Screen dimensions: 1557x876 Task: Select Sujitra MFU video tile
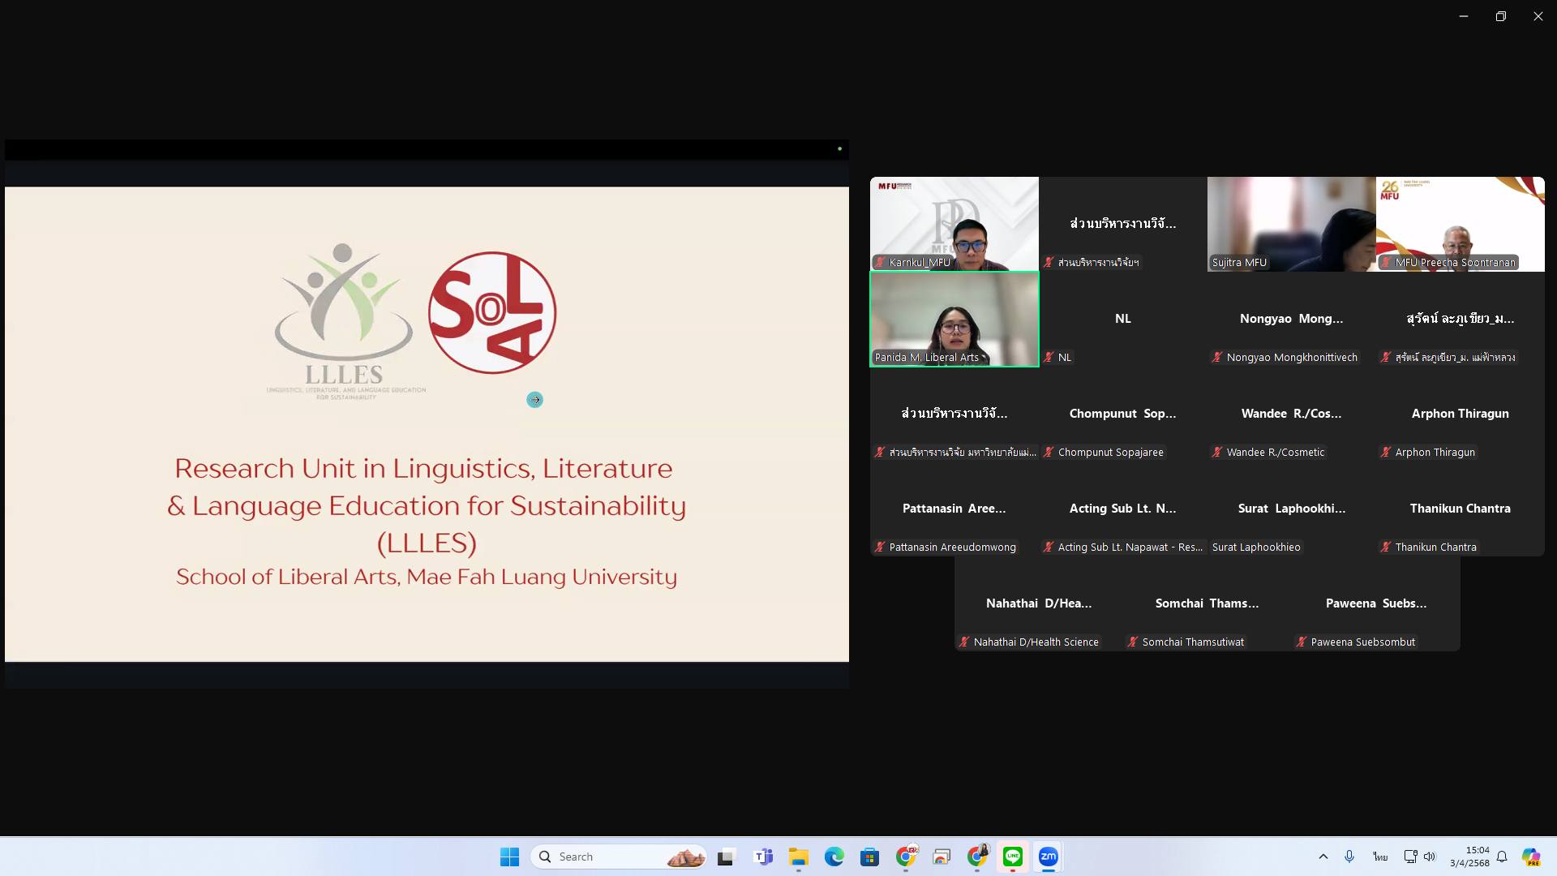point(1292,224)
